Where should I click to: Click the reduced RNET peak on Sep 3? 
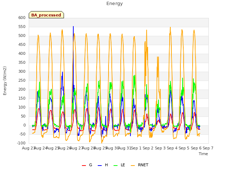click(x=158, y=57)
